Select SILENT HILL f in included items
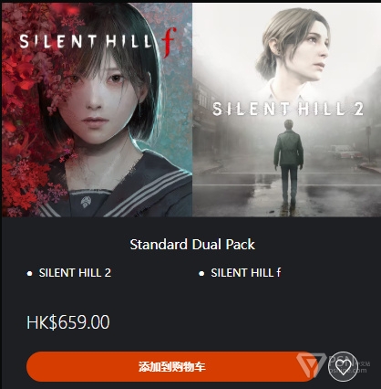 tap(246, 273)
